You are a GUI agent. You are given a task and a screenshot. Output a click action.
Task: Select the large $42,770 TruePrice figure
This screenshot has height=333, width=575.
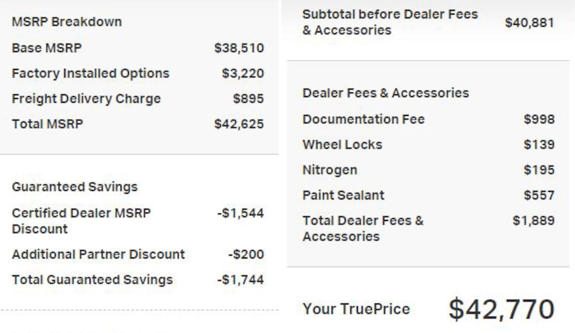(x=502, y=309)
